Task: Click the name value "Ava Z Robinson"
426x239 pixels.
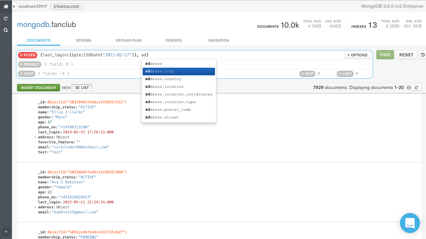Action: pos(67,182)
